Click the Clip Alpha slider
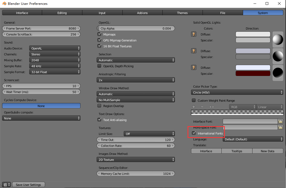 [135, 28]
